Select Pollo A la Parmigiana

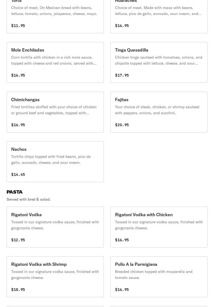pyautogui.click(x=136, y=264)
